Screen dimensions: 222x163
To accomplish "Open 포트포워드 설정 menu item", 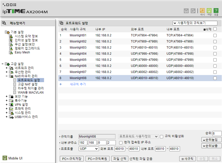I will (29, 80).
